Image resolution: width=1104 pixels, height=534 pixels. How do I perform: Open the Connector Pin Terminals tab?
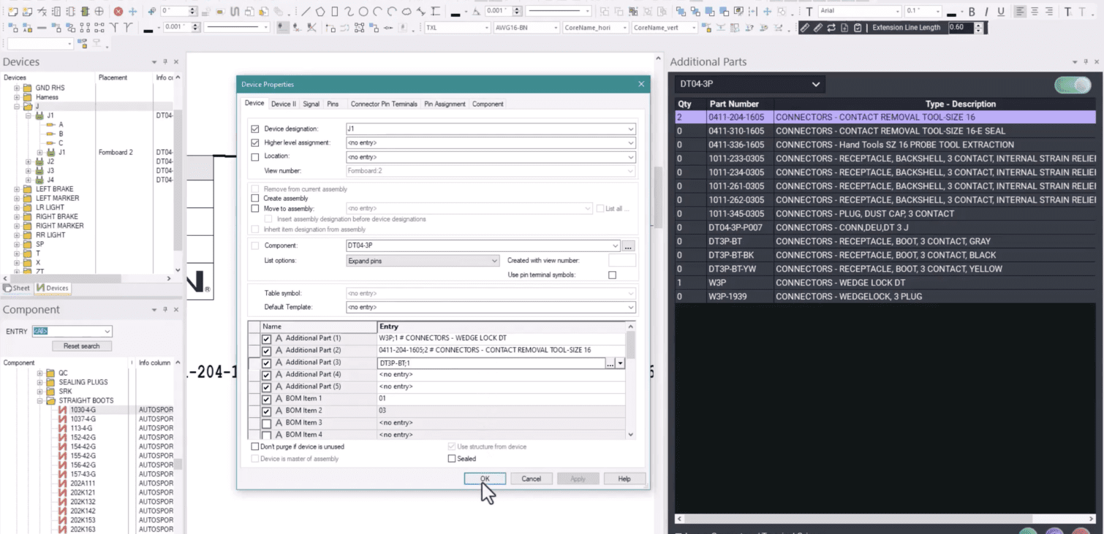[x=384, y=104]
